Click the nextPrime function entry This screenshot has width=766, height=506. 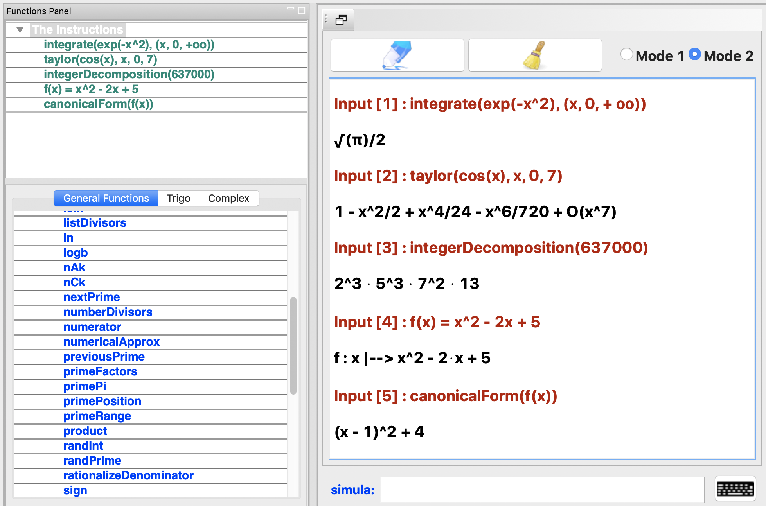(x=92, y=297)
